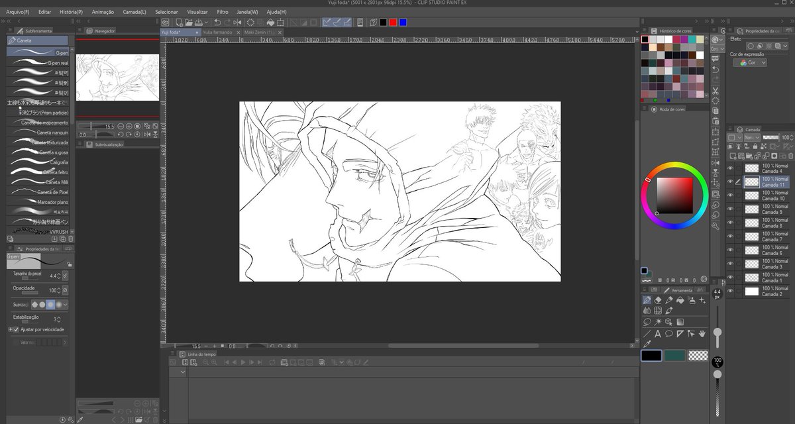This screenshot has width=795, height=424.
Task: Select the Lasso selection tool
Action: pyautogui.click(x=647, y=322)
